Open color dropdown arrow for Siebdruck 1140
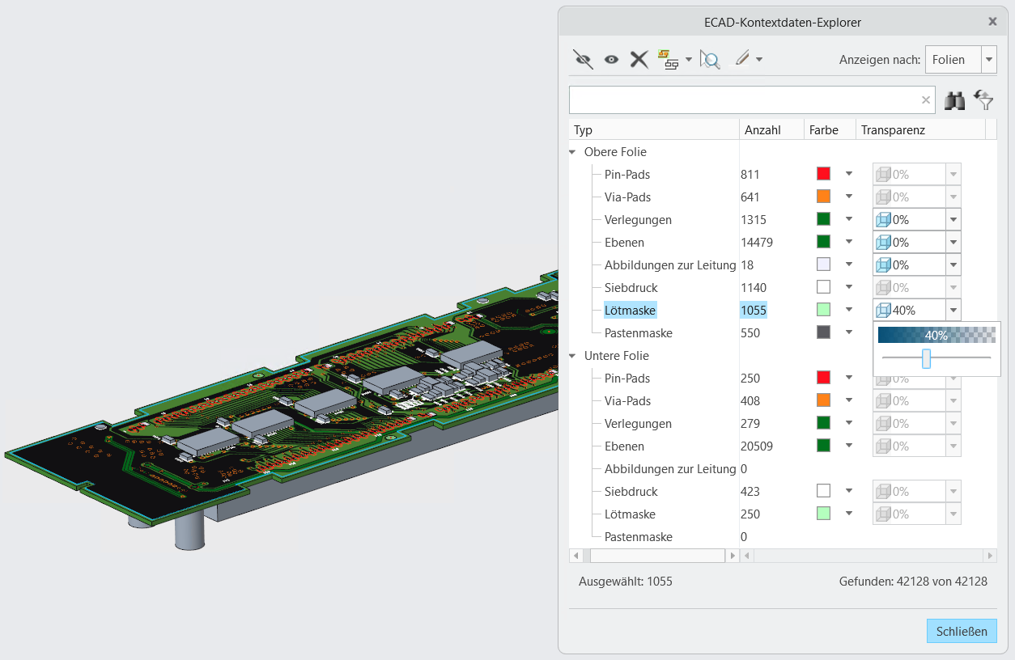 [x=849, y=287]
